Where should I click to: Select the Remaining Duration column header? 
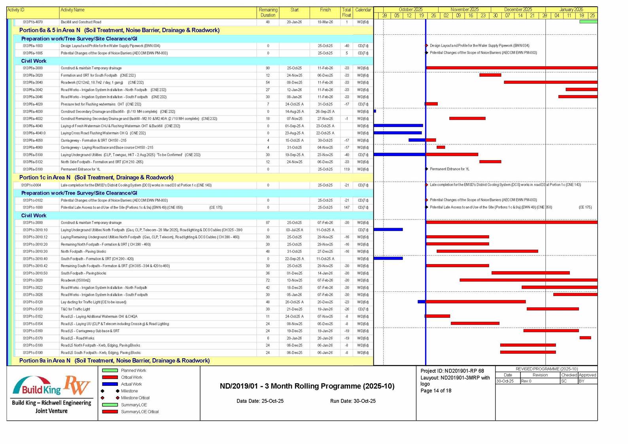268,12
